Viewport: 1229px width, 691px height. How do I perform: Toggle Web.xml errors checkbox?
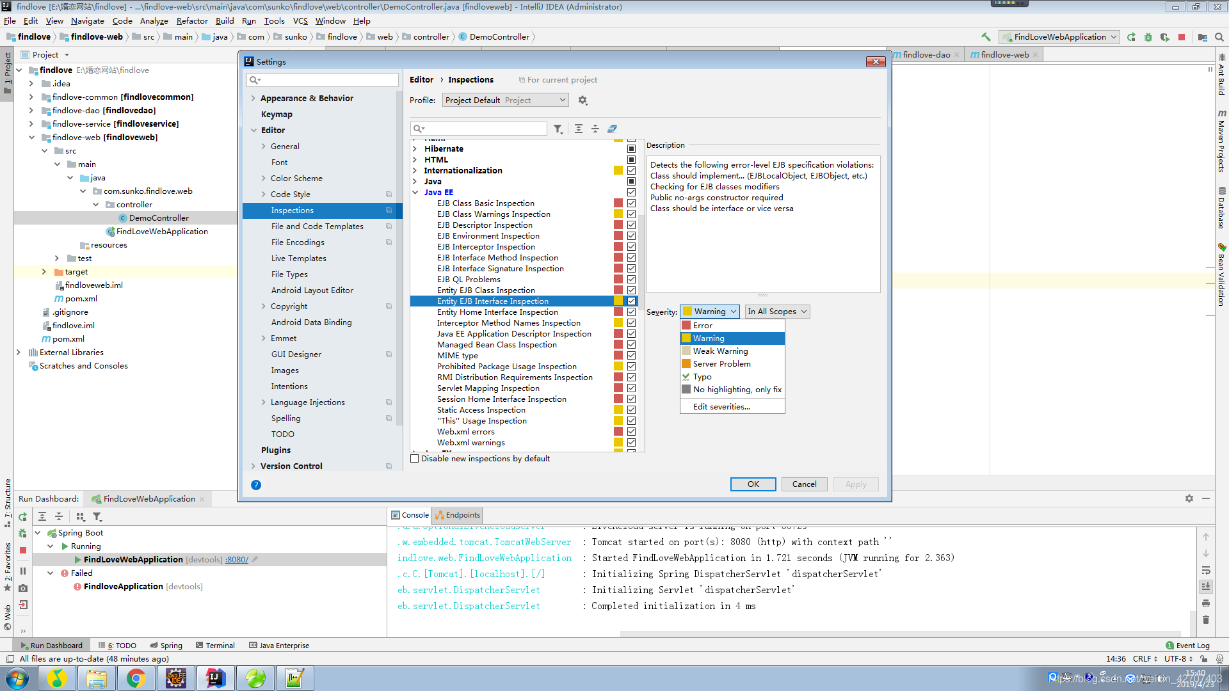click(x=631, y=432)
